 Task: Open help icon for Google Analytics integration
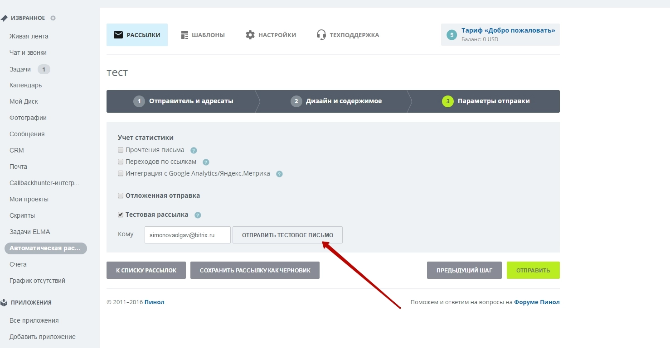[x=279, y=174]
